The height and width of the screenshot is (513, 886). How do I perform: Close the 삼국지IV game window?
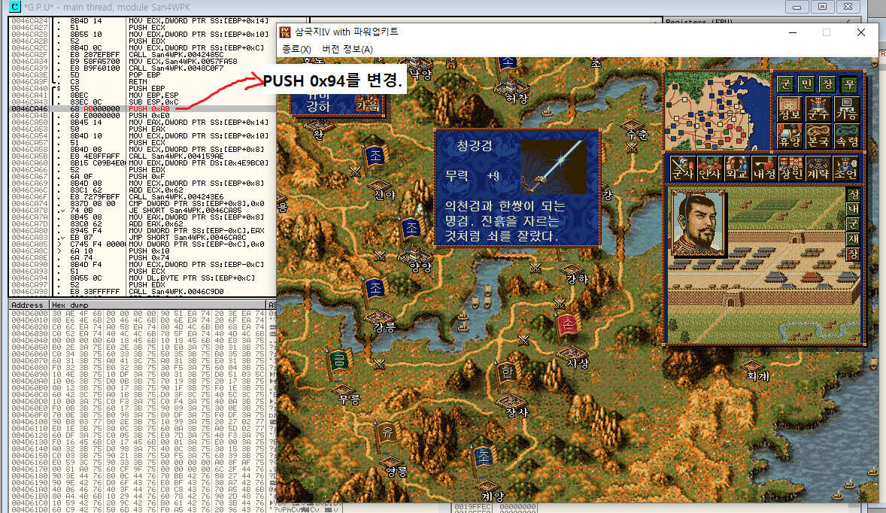point(861,32)
